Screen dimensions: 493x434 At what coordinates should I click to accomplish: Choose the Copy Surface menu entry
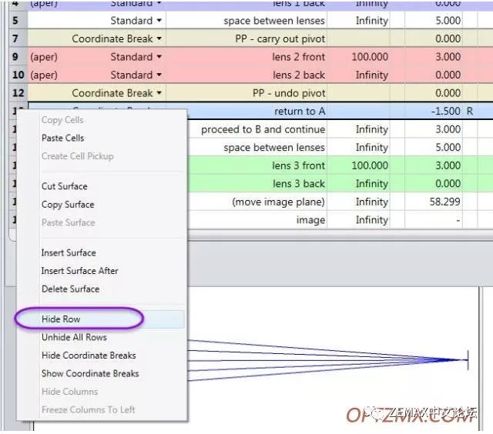click(68, 205)
